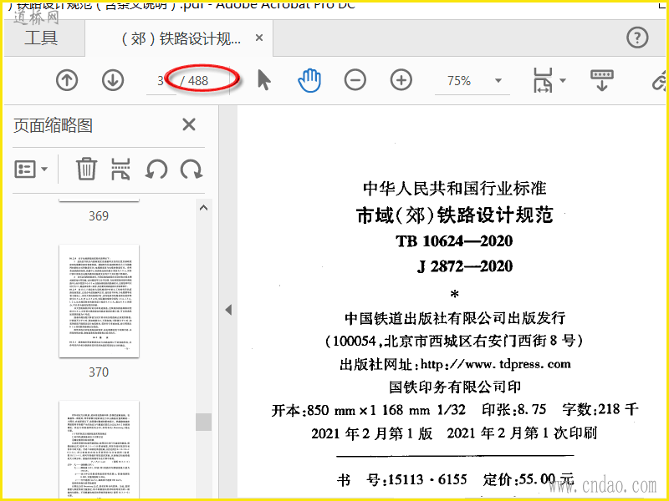The height and width of the screenshot is (501, 669).
Task: Switch to the 工具 tab
Action: click(41, 38)
